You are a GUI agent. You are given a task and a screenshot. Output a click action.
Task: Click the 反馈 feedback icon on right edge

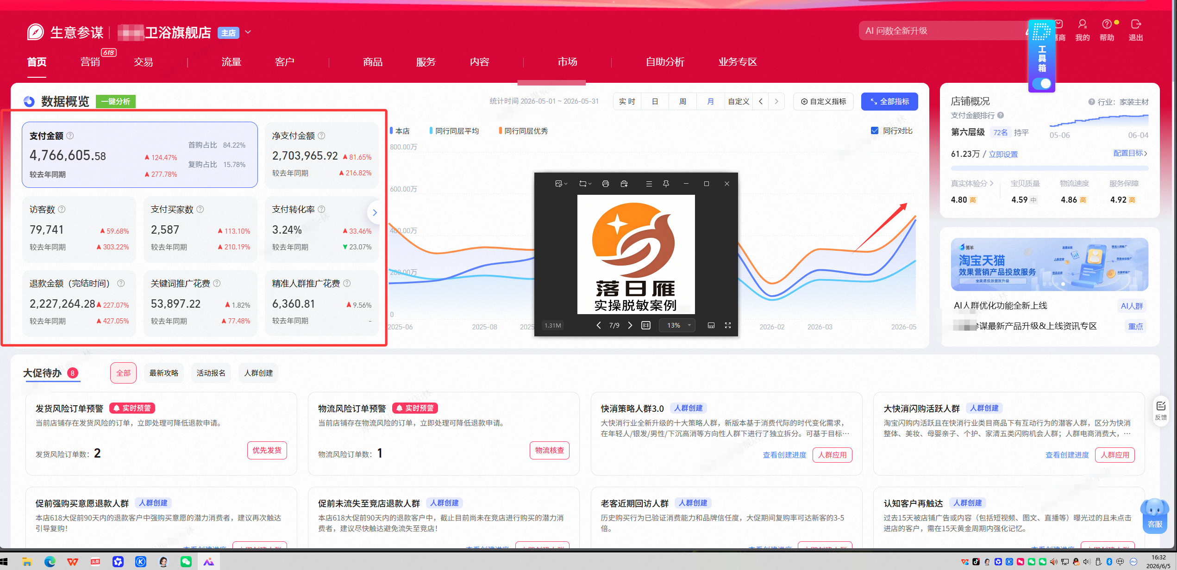tap(1161, 410)
